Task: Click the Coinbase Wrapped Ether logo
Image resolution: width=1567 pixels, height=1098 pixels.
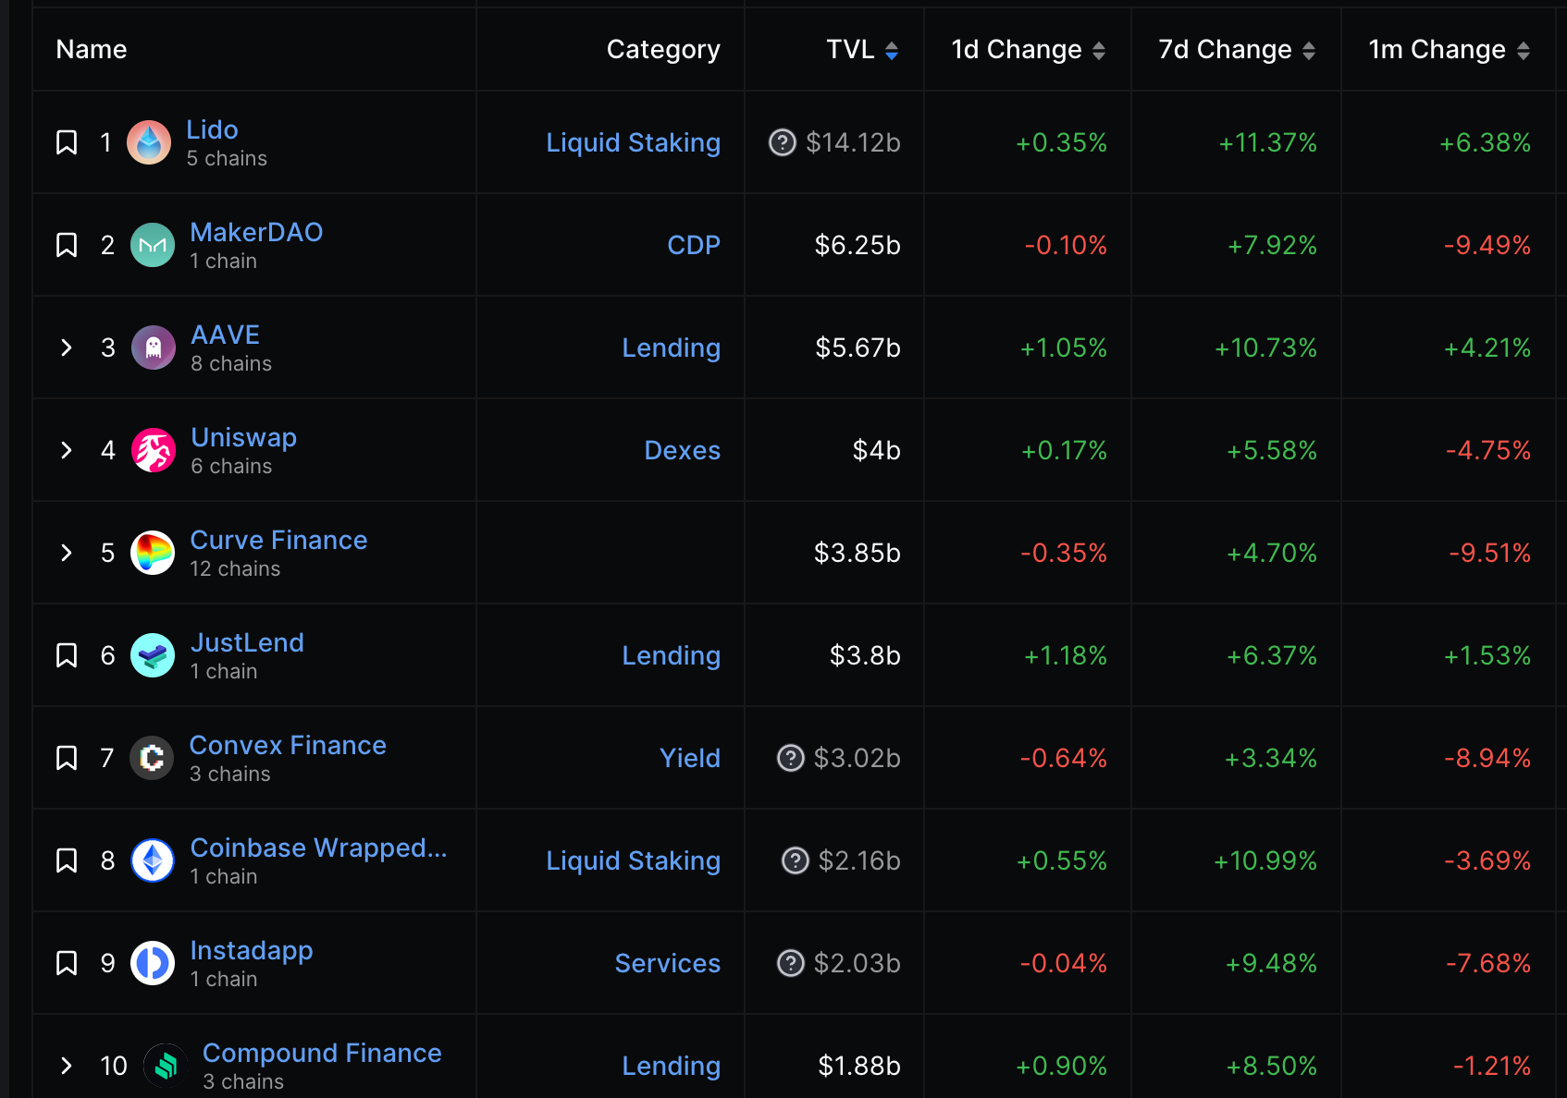Action: (153, 860)
